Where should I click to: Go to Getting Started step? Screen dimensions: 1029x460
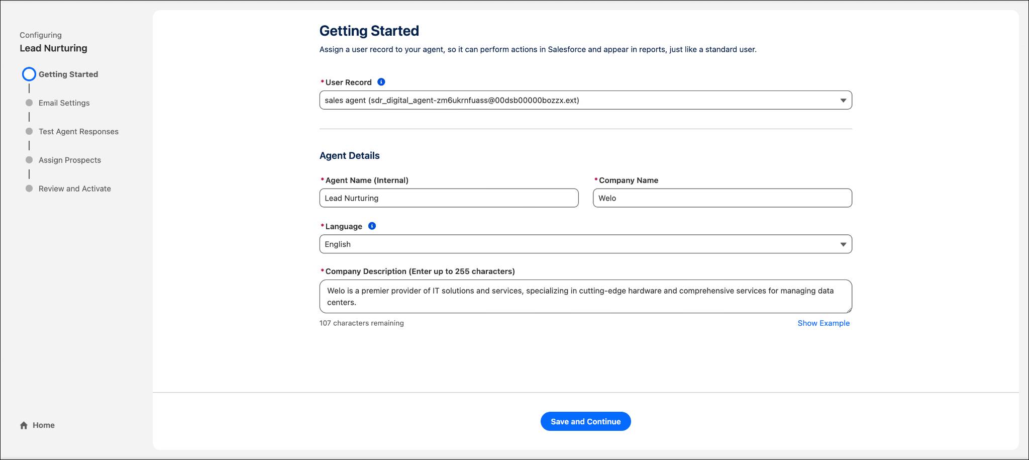pyautogui.click(x=68, y=74)
